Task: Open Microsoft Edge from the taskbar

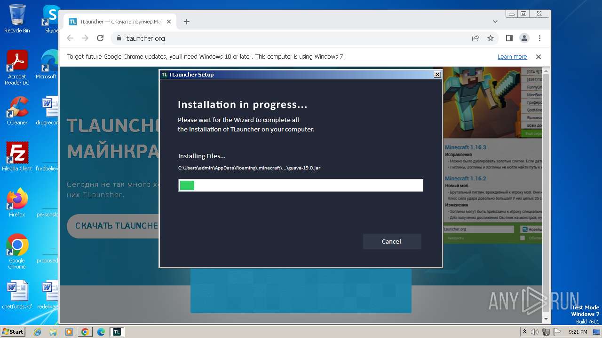Action: point(101,332)
